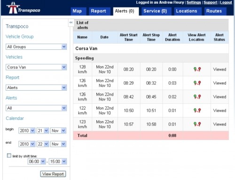The width and height of the screenshot is (235, 180).
Task: View alert location for 122 km/h alert
Action: coord(197,110)
